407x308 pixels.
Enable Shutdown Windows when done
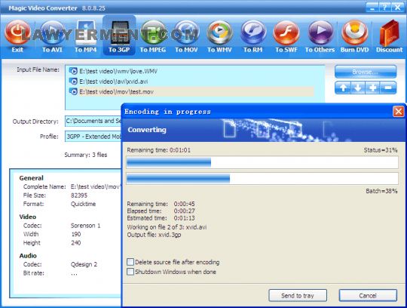click(x=130, y=272)
